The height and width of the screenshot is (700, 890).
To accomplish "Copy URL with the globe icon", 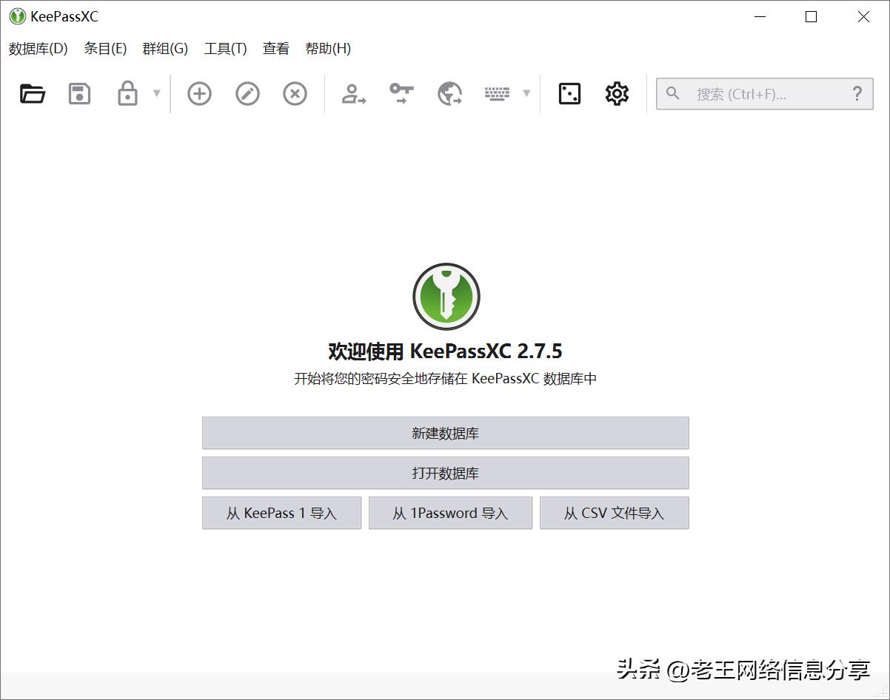I will tap(449, 93).
